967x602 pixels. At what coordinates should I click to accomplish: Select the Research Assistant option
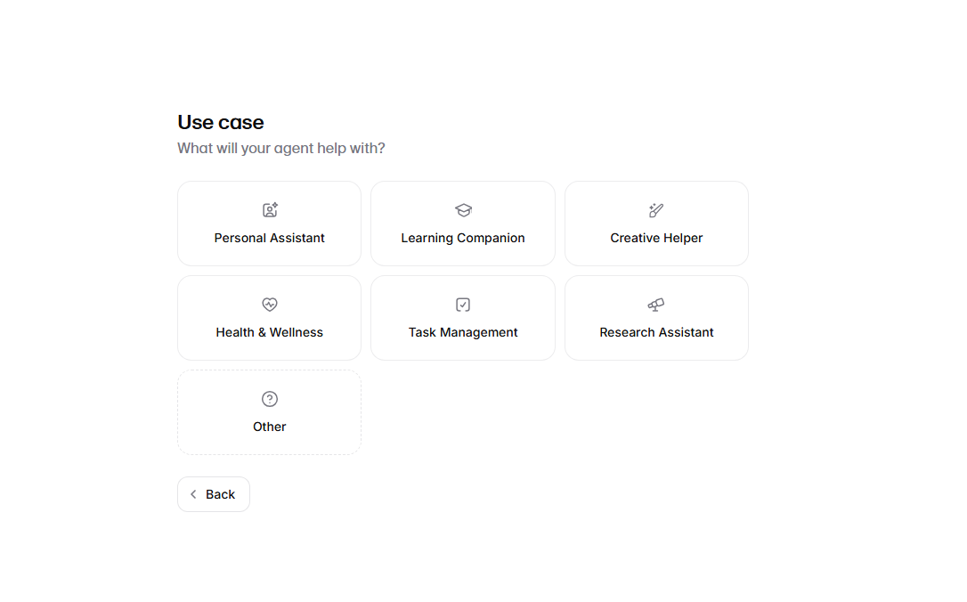656,318
